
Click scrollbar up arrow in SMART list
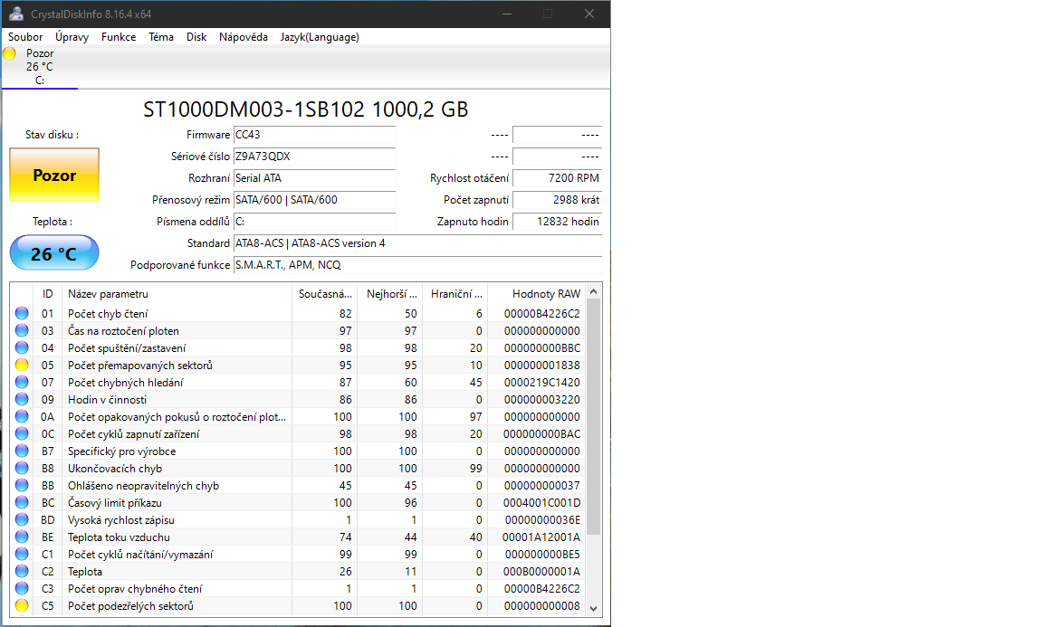point(594,292)
